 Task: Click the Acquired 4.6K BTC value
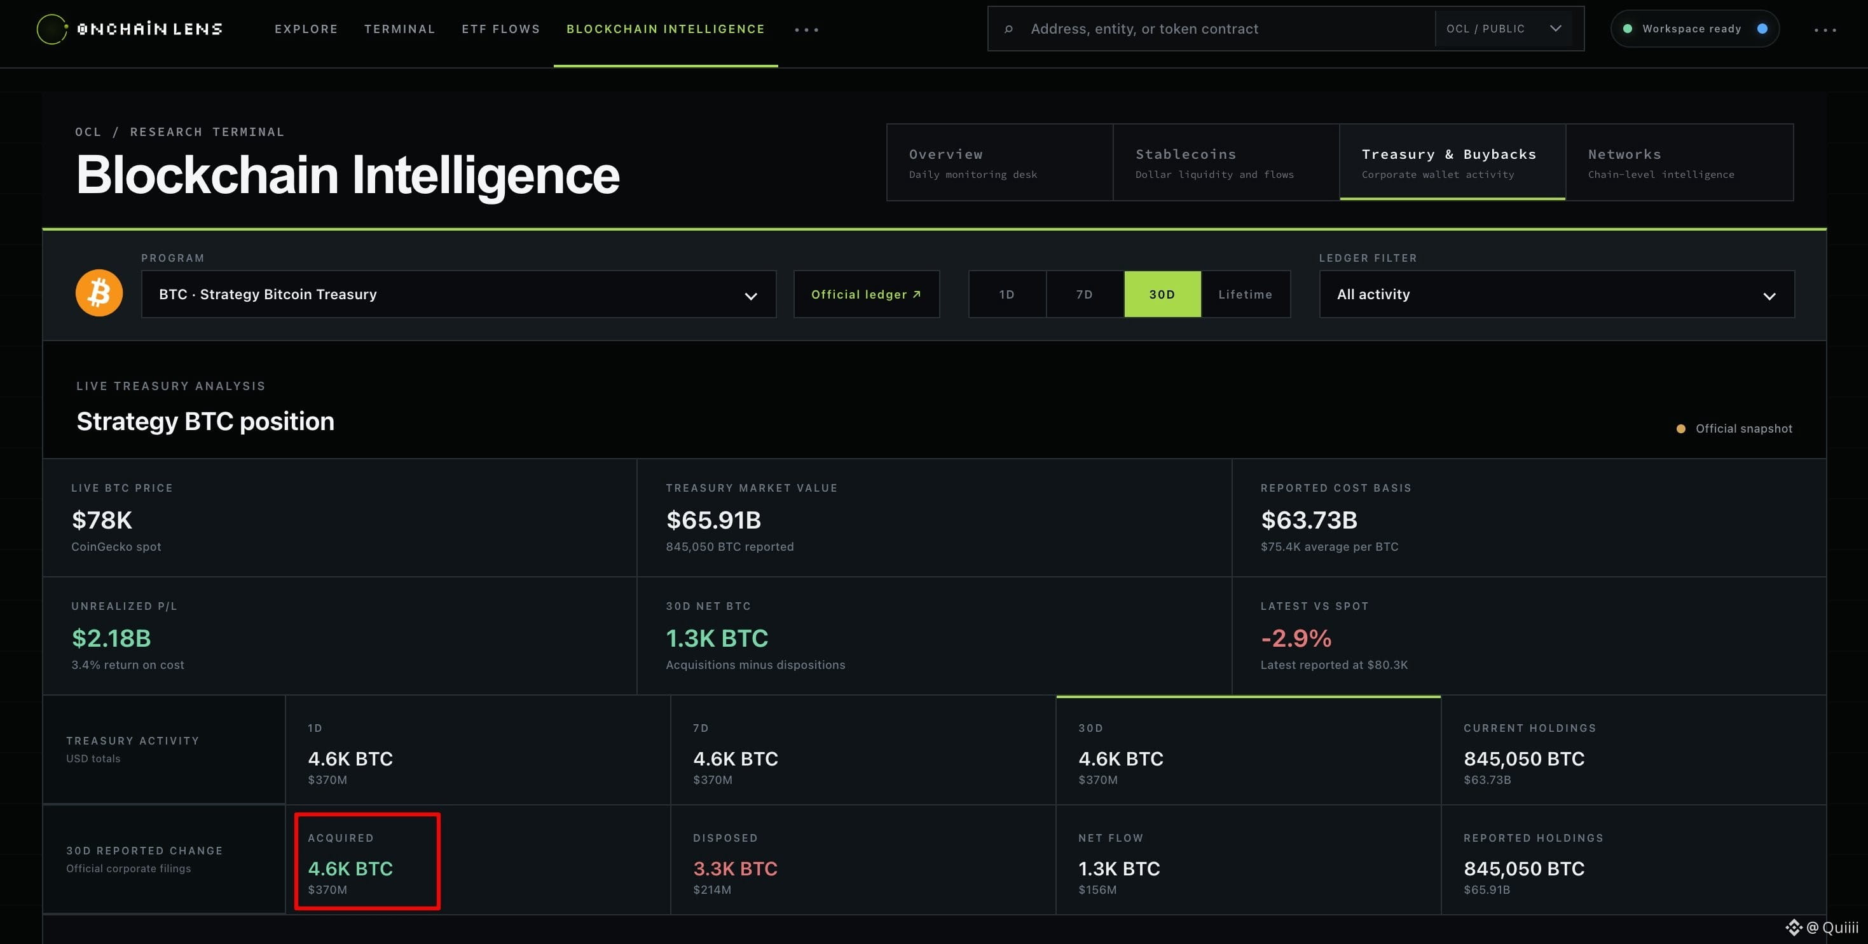[350, 868]
